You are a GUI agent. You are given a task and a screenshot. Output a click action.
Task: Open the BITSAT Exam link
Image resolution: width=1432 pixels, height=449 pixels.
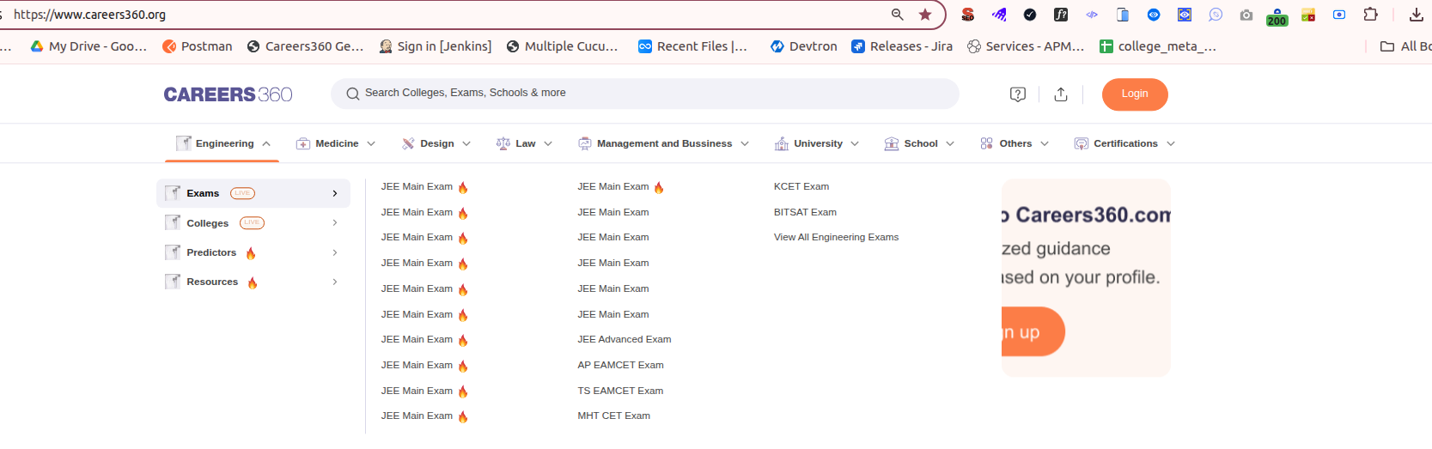(x=805, y=212)
